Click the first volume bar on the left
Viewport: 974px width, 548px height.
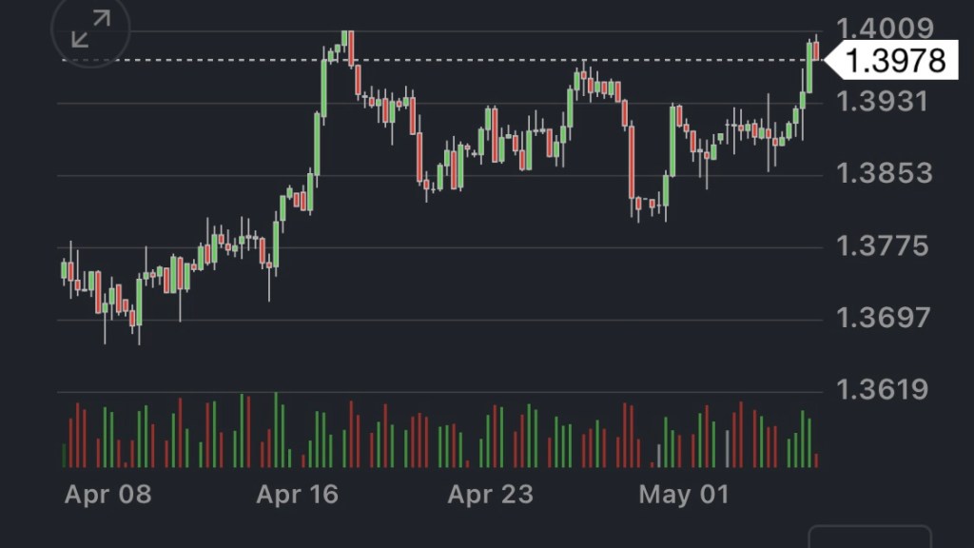coord(64,455)
